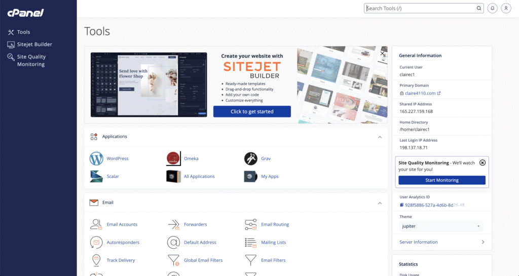519x276 pixels.
Task: Dismiss the Site Quality Monitoring card
Action: tap(483, 163)
